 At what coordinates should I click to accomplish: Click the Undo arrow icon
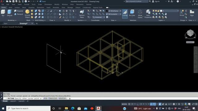29,1
